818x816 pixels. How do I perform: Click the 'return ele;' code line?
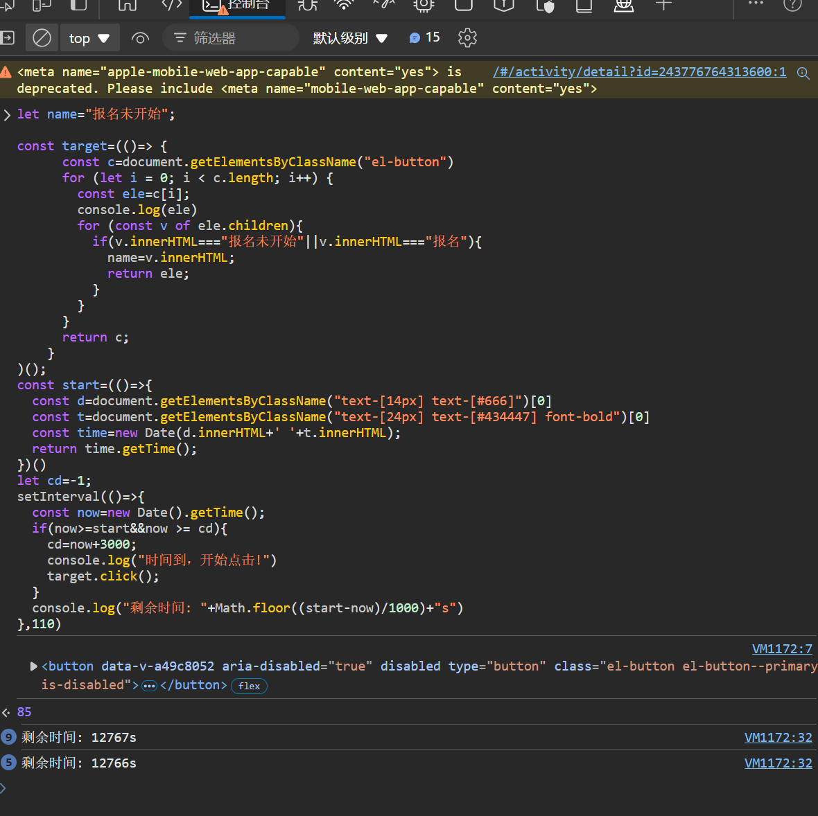(x=148, y=273)
